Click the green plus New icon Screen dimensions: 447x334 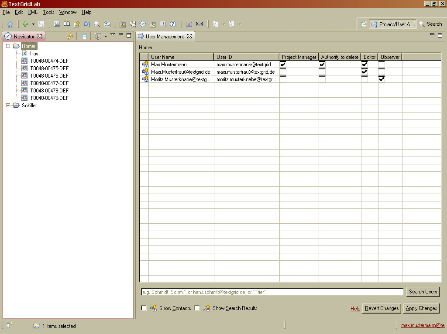(25, 24)
